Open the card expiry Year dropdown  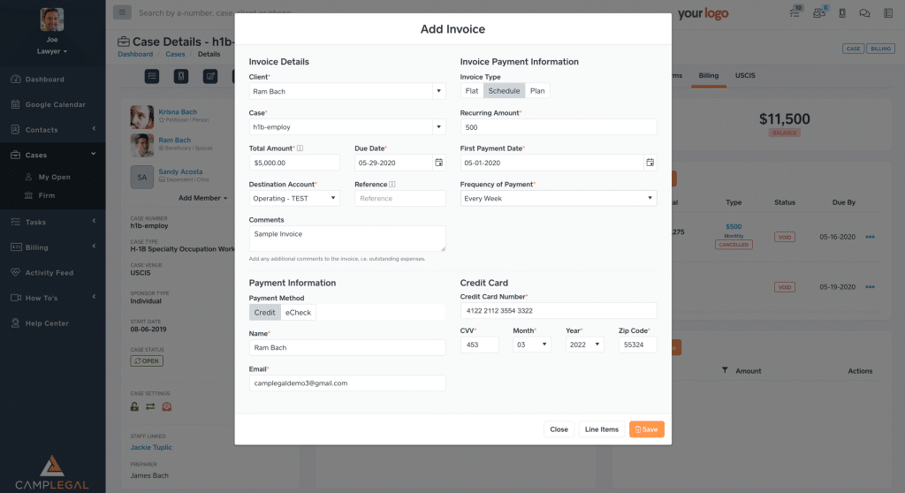pyautogui.click(x=585, y=345)
